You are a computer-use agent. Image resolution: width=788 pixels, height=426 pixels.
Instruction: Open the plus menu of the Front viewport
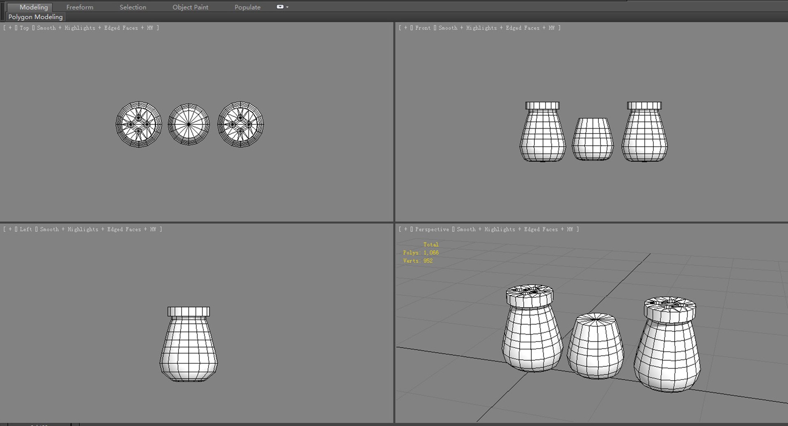(406, 28)
